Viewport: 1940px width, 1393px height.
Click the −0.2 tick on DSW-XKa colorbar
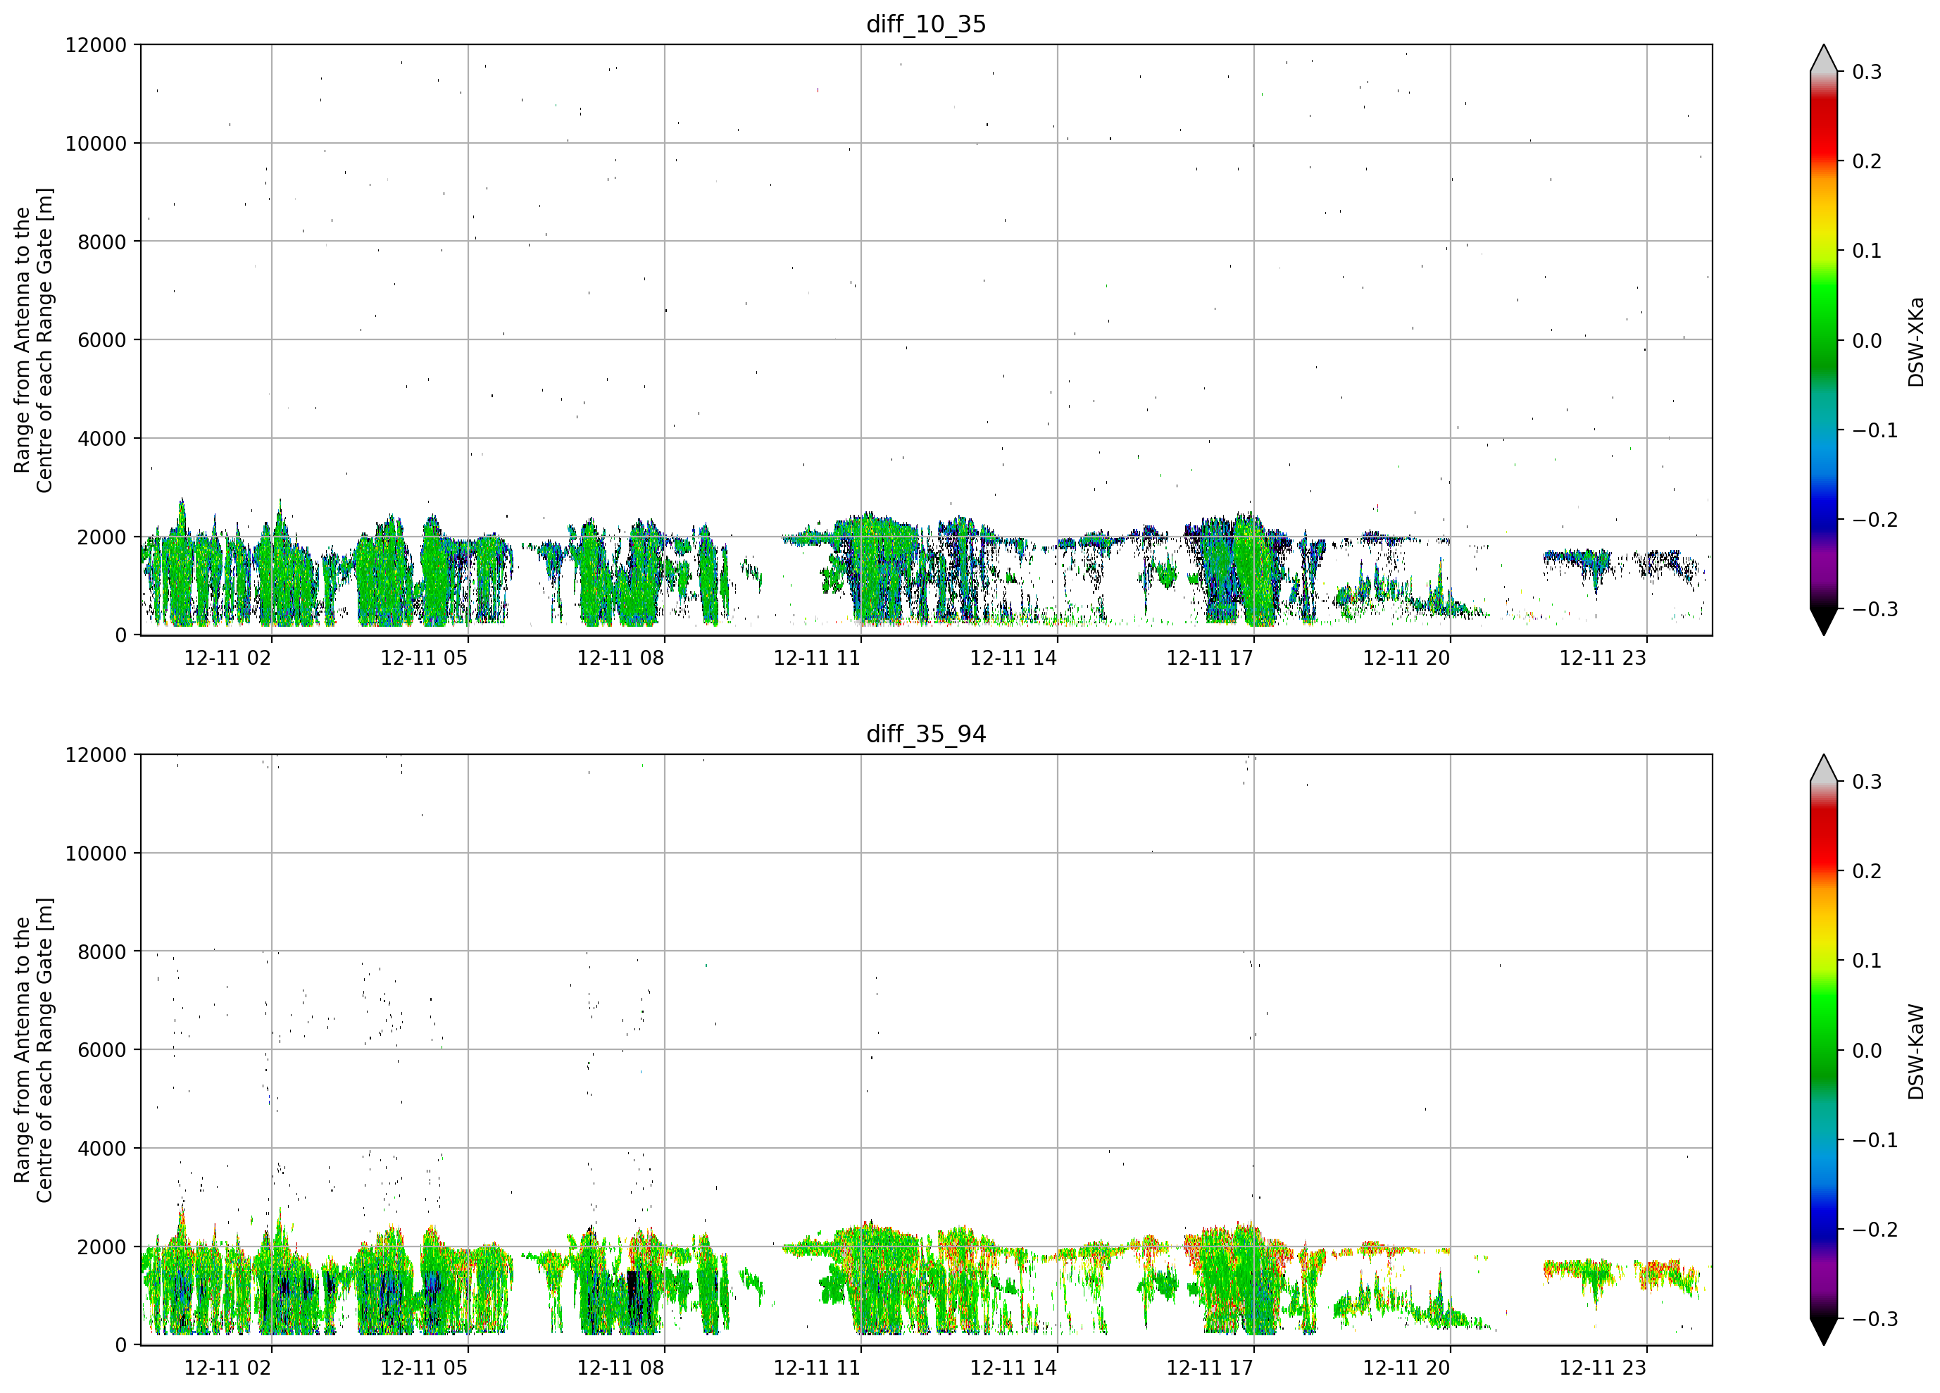pos(1875,520)
